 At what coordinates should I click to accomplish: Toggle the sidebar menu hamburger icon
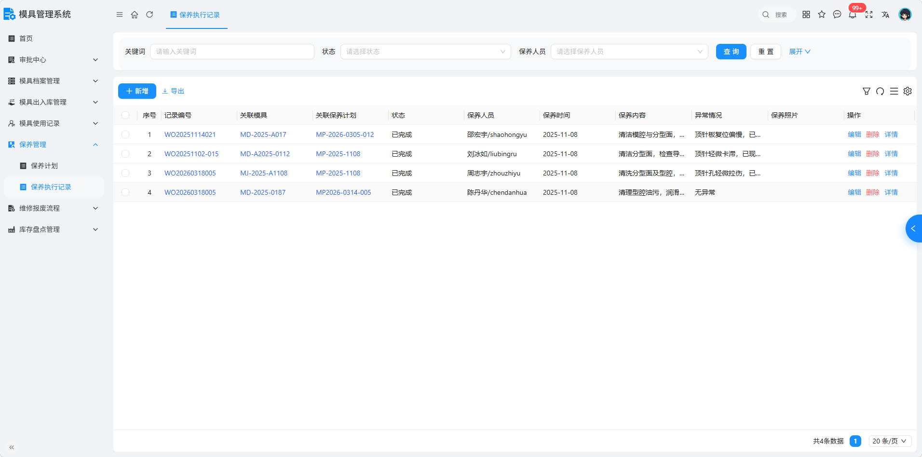pos(120,14)
